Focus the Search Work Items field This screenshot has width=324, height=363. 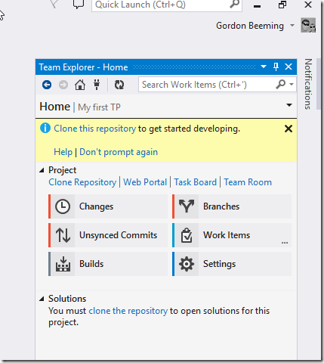(x=207, y=85)
